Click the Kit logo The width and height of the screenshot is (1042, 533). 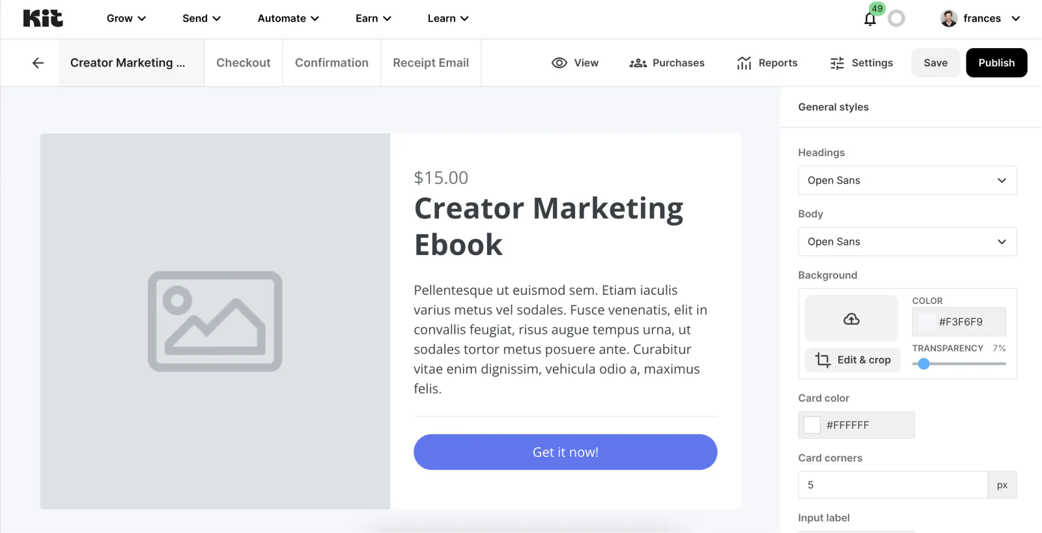(43, 18)
